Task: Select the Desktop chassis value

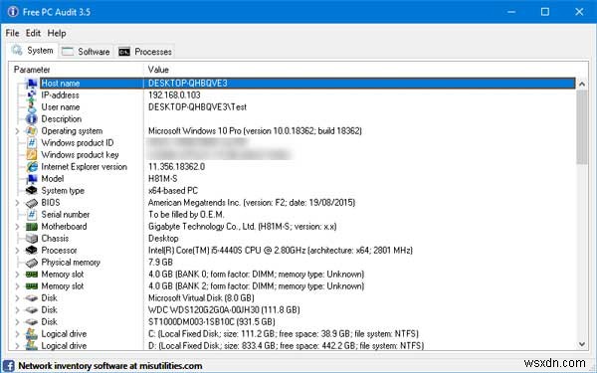Action: (163, 239)
